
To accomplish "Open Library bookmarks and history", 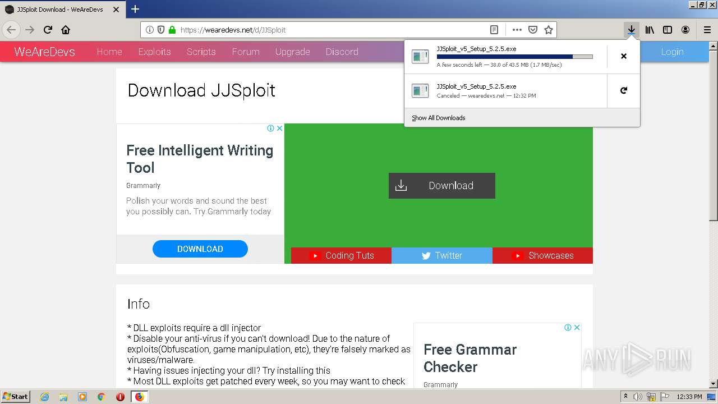I will (x=650, y=30).
